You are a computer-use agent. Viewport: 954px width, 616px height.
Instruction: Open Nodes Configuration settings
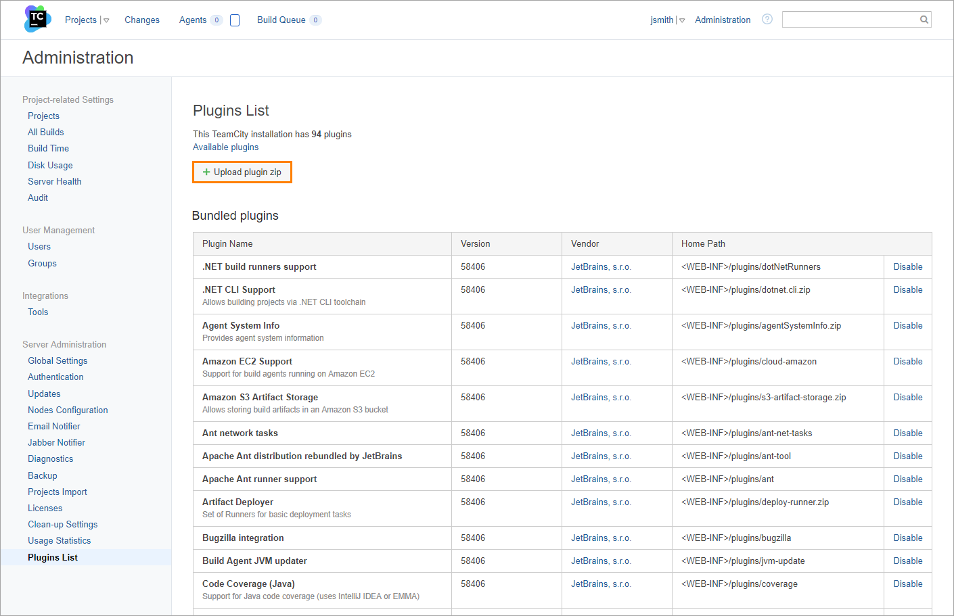click(x=68, y=410)
